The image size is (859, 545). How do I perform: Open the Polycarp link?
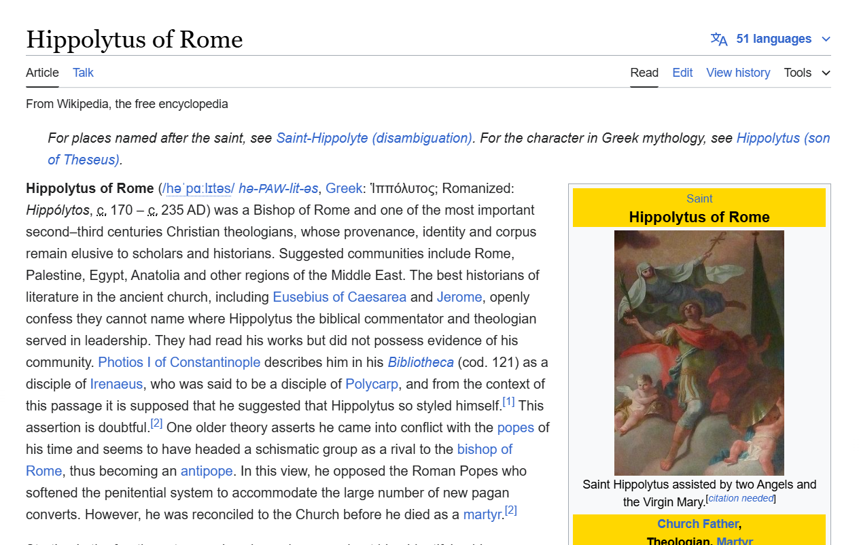pyautogui.click(x=372, y=384)
